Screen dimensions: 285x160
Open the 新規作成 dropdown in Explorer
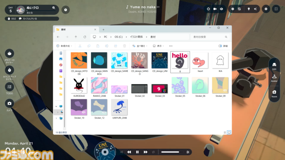(x=64, y=46)
